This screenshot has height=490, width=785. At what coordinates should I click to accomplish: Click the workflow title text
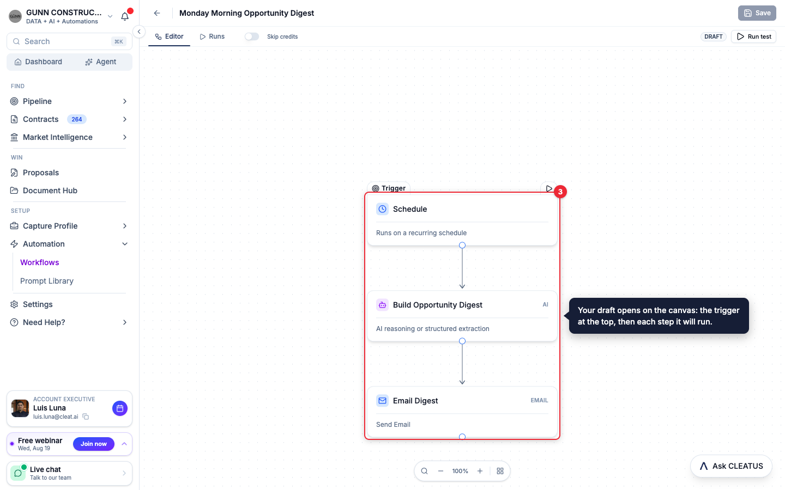pyautogui.click(x=246, y=13)
